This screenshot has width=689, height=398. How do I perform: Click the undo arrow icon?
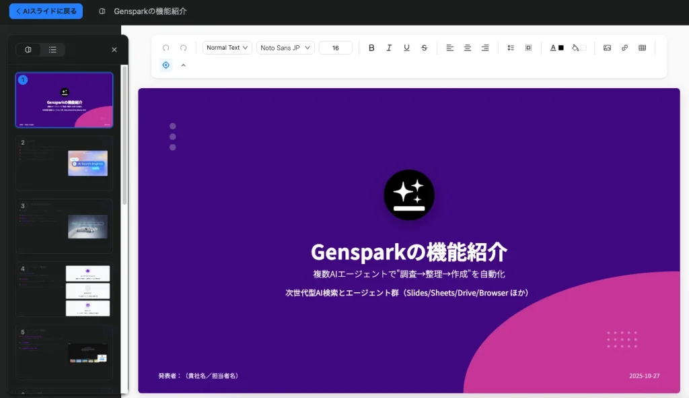click(x=166, y=47)
